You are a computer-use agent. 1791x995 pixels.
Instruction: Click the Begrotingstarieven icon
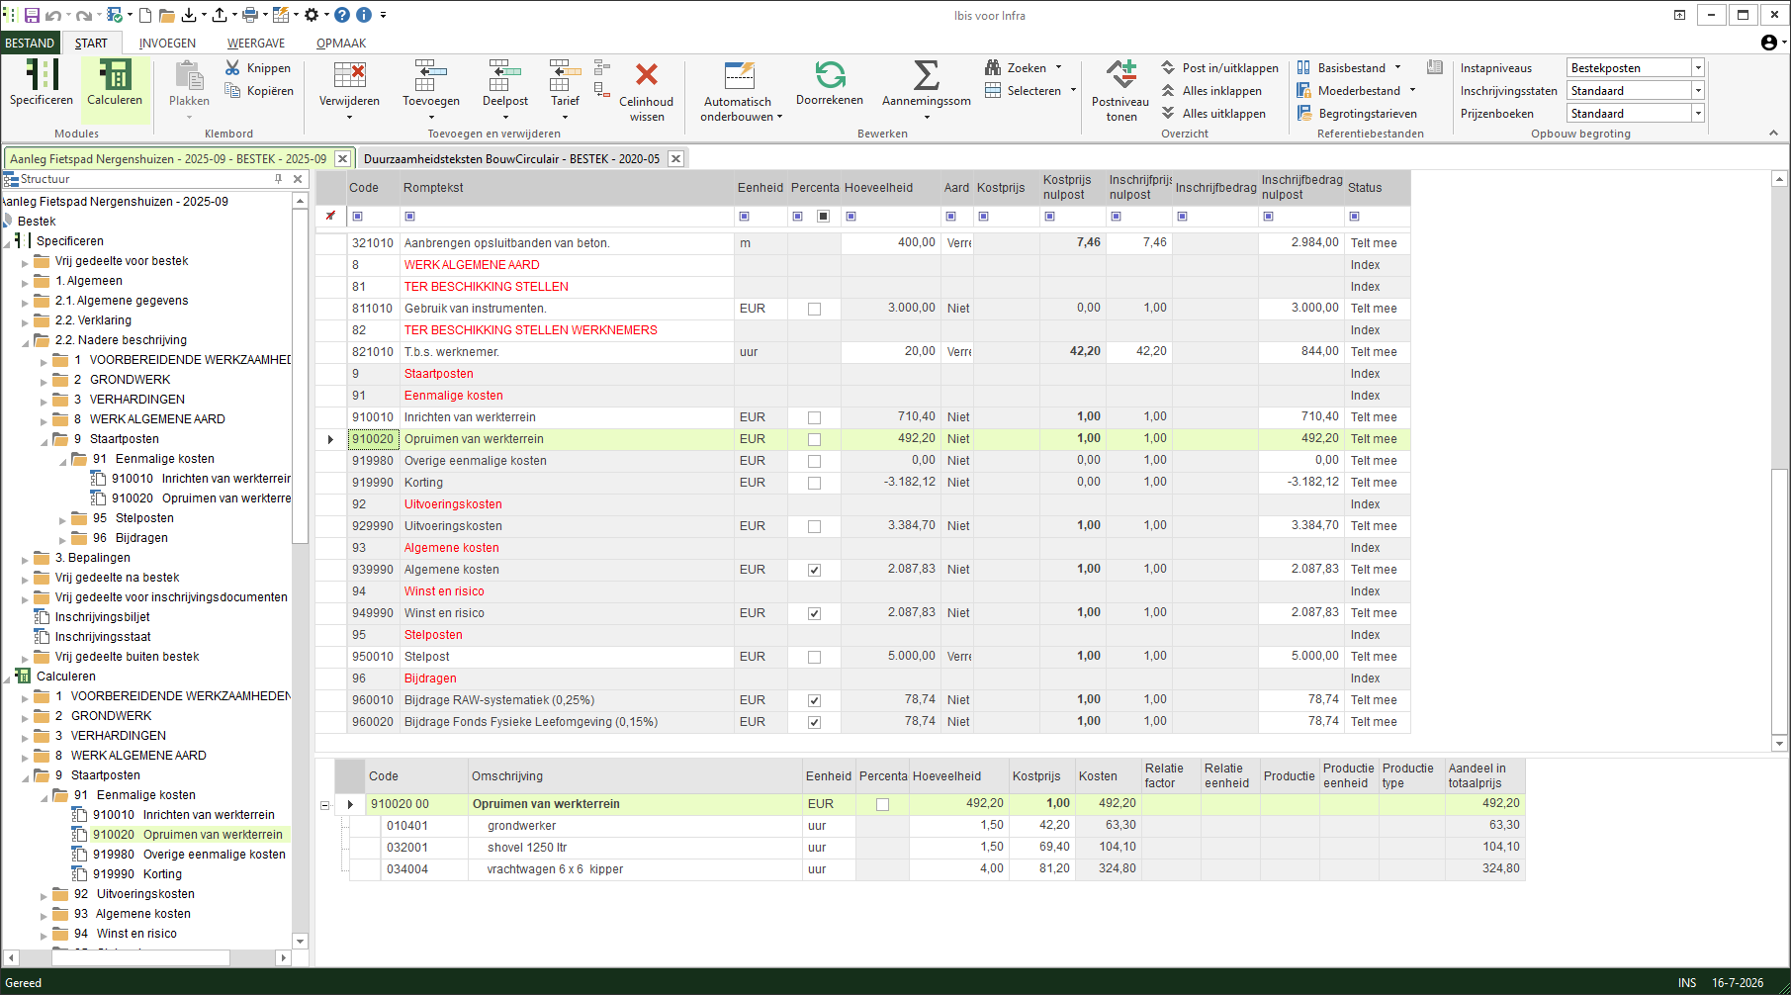1303,113
